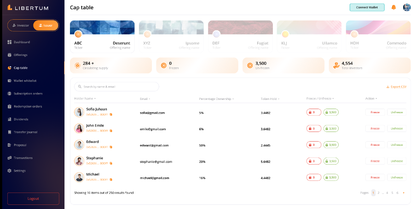This screenshot has width=416, height=209.
Task: Sort by Holder Name column
Action: pyautogui.click(x=85, y=99)
